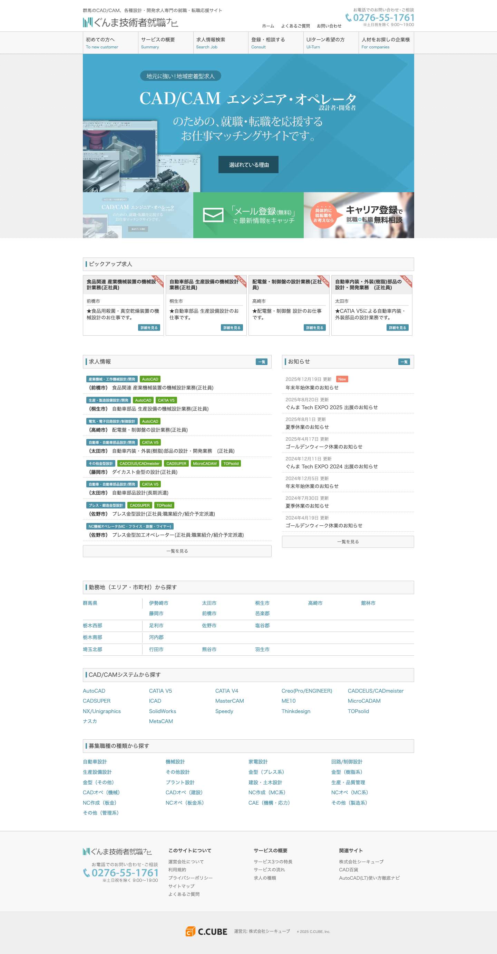Click the New badge on 2025年12月19日 notice

342,379
